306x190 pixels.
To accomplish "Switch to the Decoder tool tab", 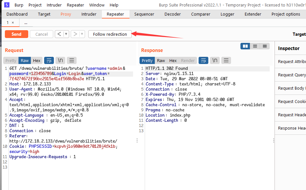I will click(173, 14).
